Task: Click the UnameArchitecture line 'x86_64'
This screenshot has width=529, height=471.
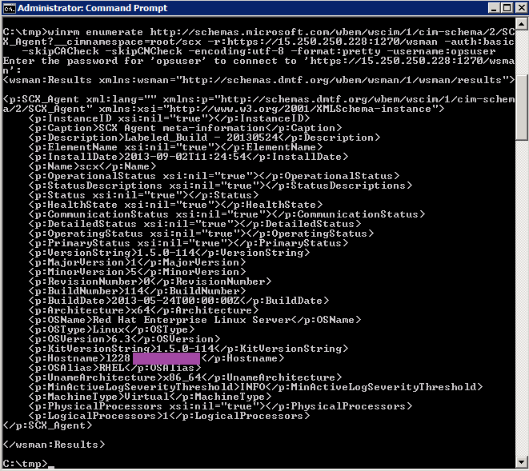Action: 185,377
